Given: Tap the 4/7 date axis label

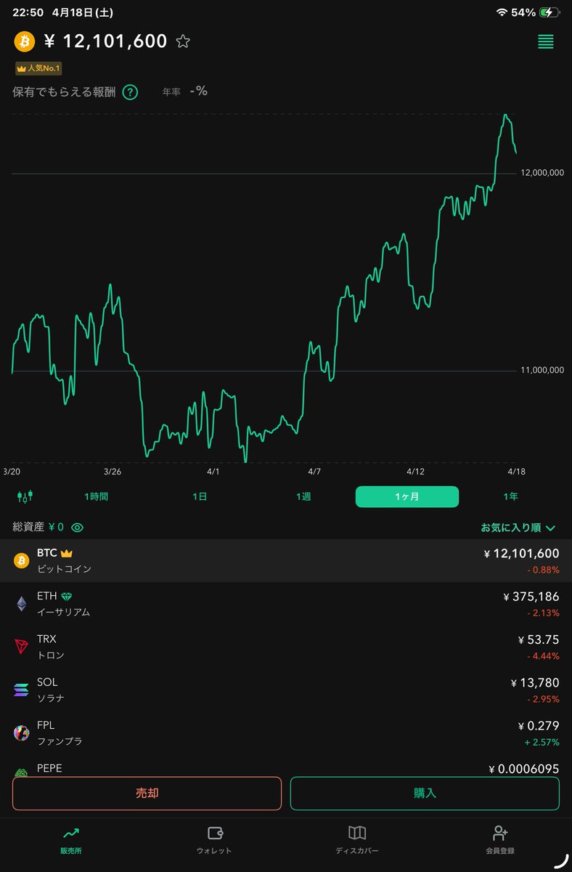Looking at the screenshot, I should point(314,471).
